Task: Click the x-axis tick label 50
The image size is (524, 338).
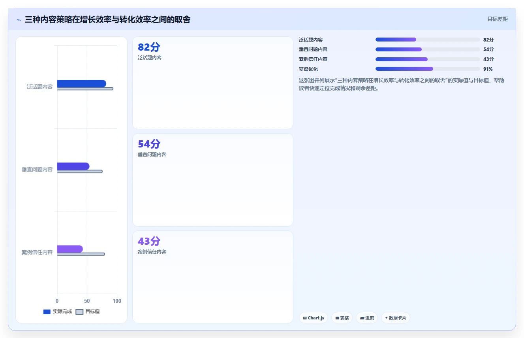Action: [x=87, y=301]
